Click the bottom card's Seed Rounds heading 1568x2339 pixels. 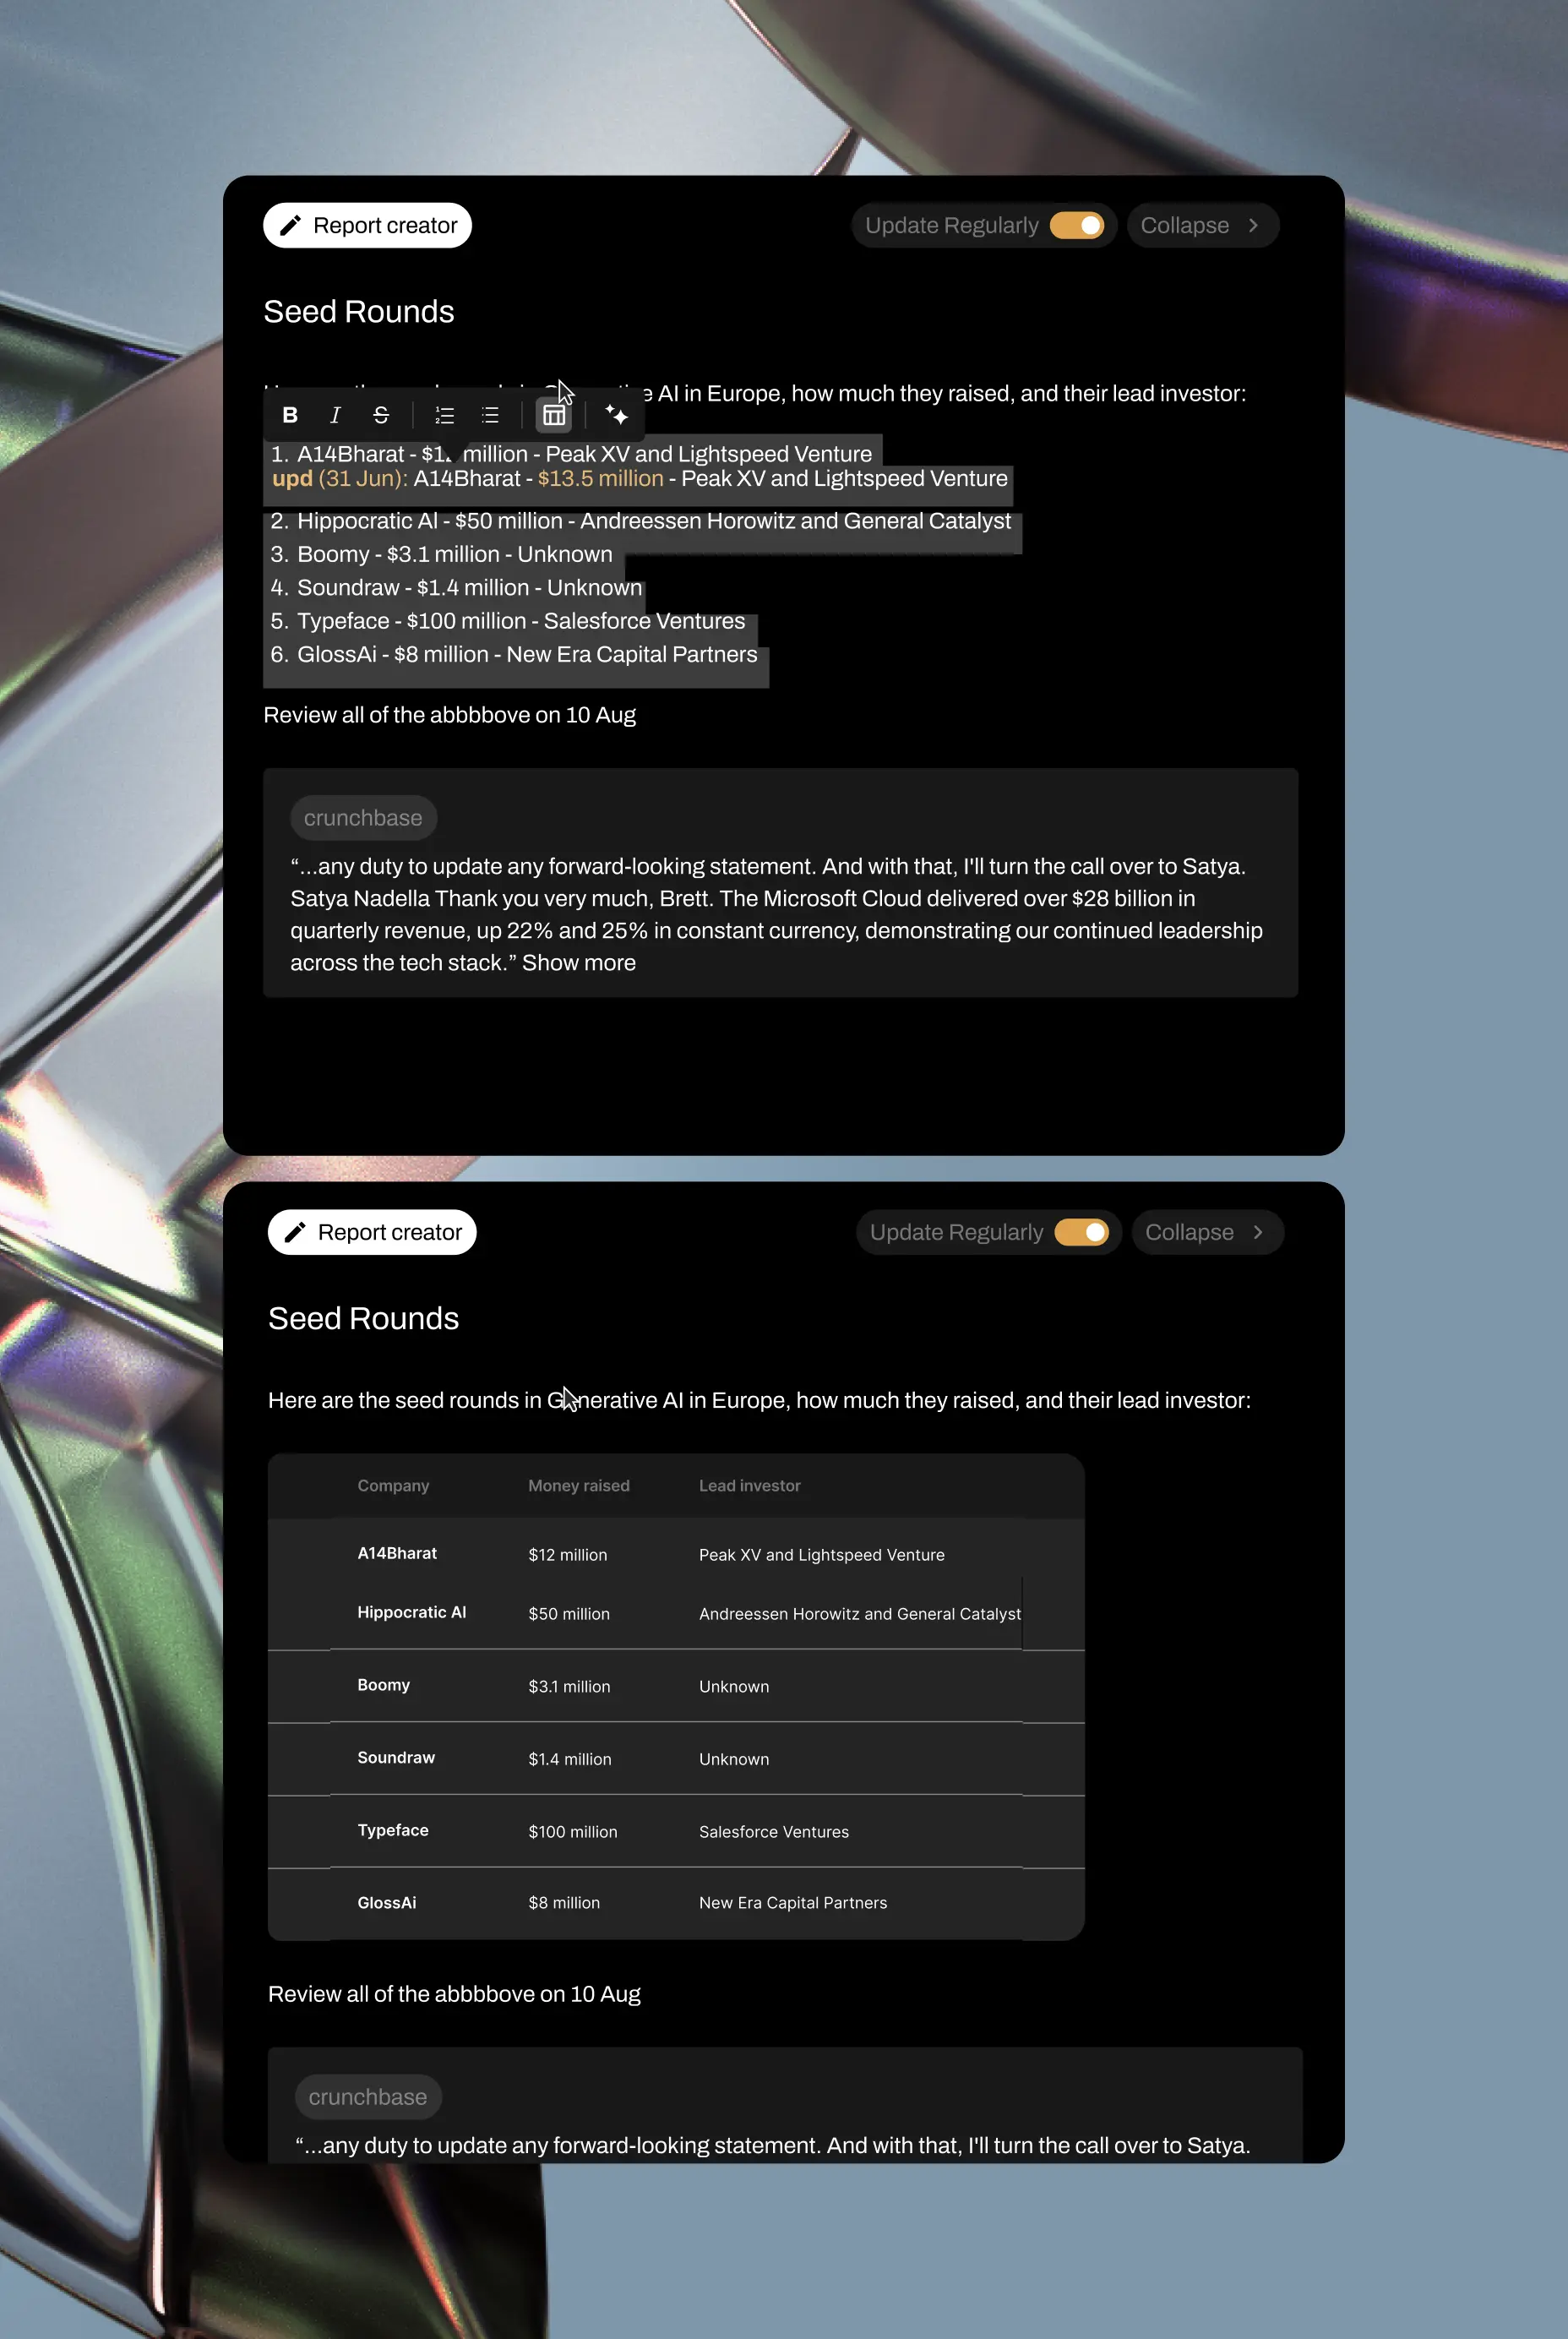click(x=364, y=1318)
